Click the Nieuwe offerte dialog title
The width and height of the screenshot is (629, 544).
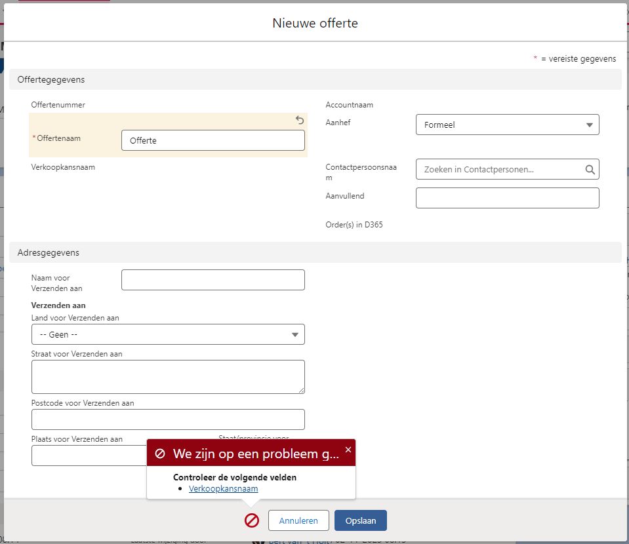tap(315, 23)
